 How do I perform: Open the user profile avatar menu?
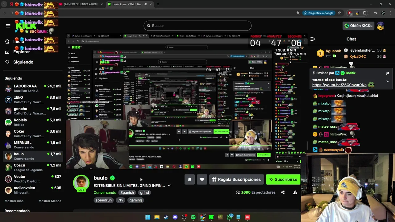[380, 26]
